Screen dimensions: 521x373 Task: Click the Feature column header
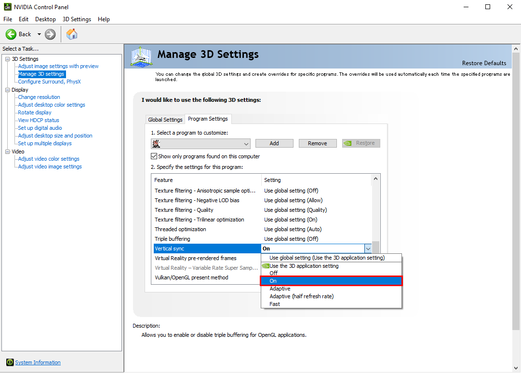[x=207, y=180]
